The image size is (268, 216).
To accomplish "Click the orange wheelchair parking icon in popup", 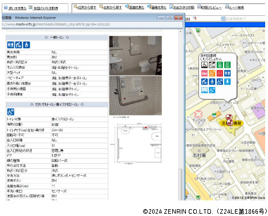I will pyautogui.click(x=212, y=73).
